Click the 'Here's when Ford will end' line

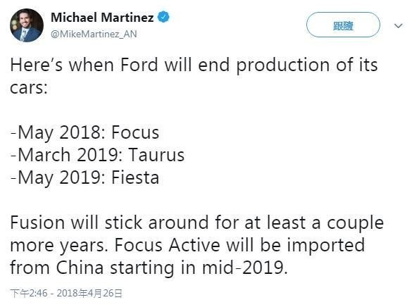pyautogui.click(x=194, y=65)
